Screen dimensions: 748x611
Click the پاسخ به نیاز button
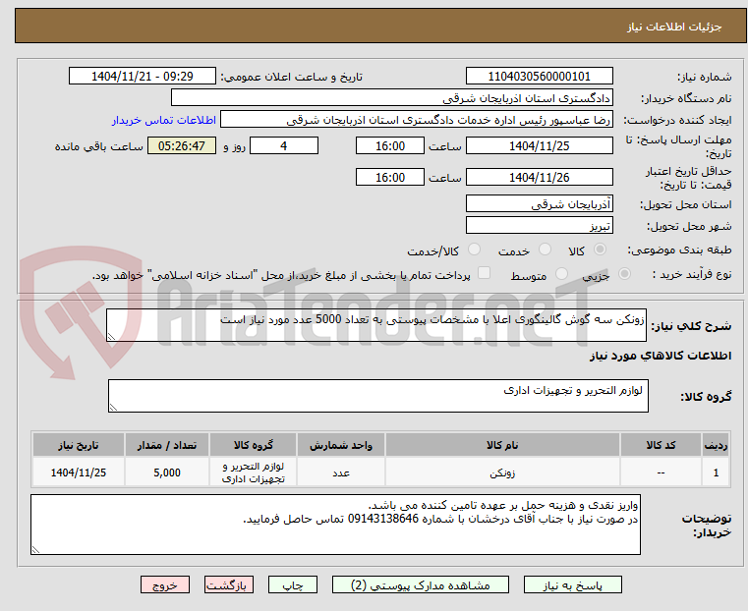click(x=572, y=584)
